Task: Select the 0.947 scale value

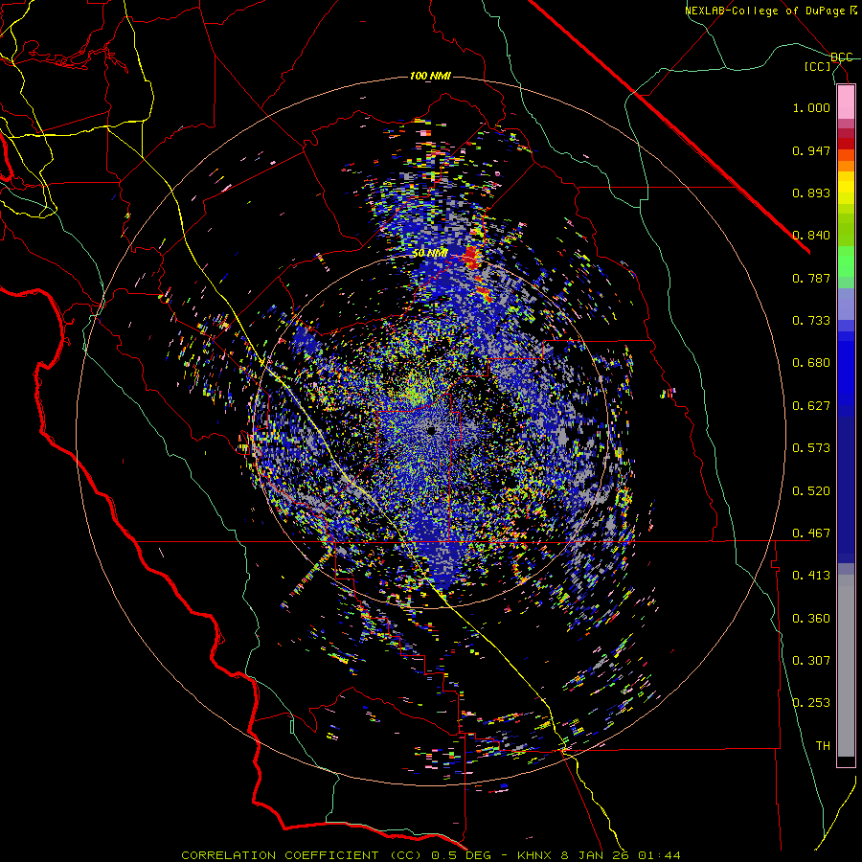Action: (811, 150)
